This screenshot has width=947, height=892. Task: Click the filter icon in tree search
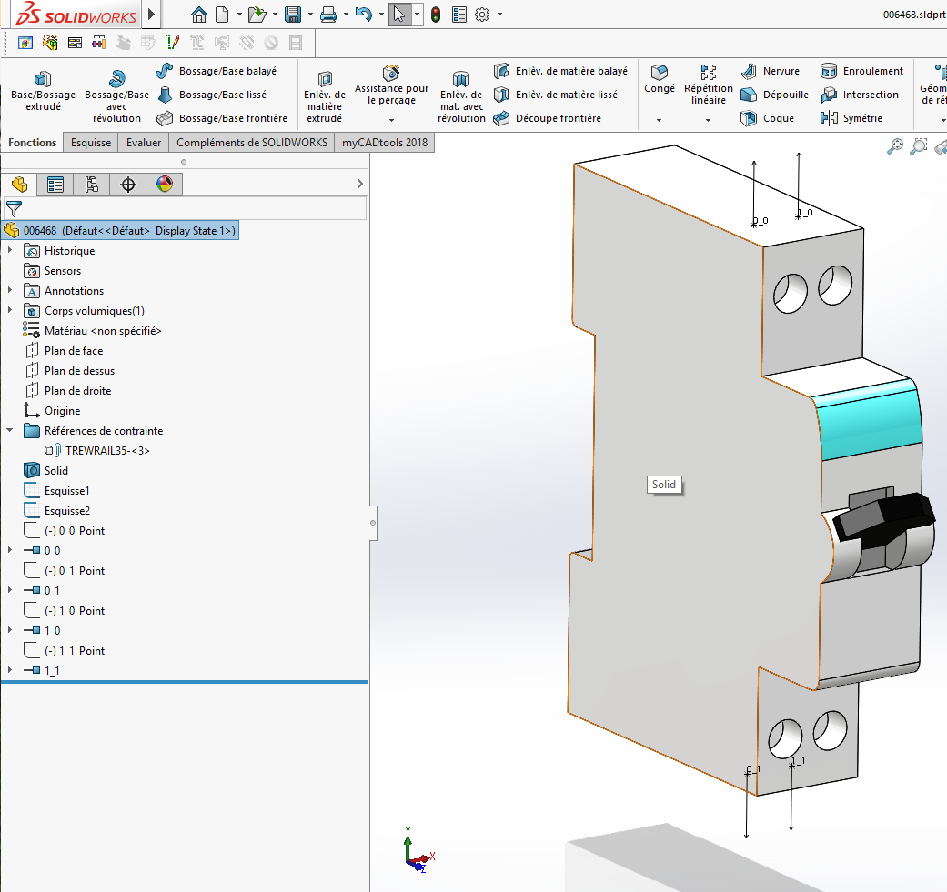click(x=14, y=209)
